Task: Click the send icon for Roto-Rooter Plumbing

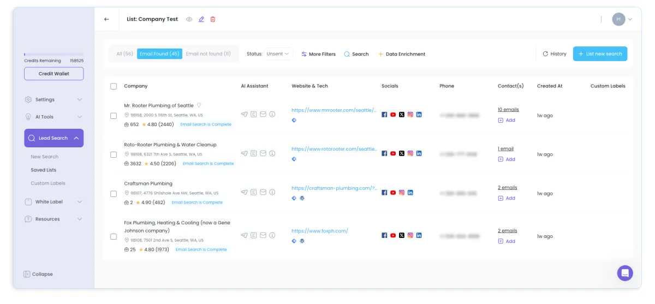Action: (245, 154)
